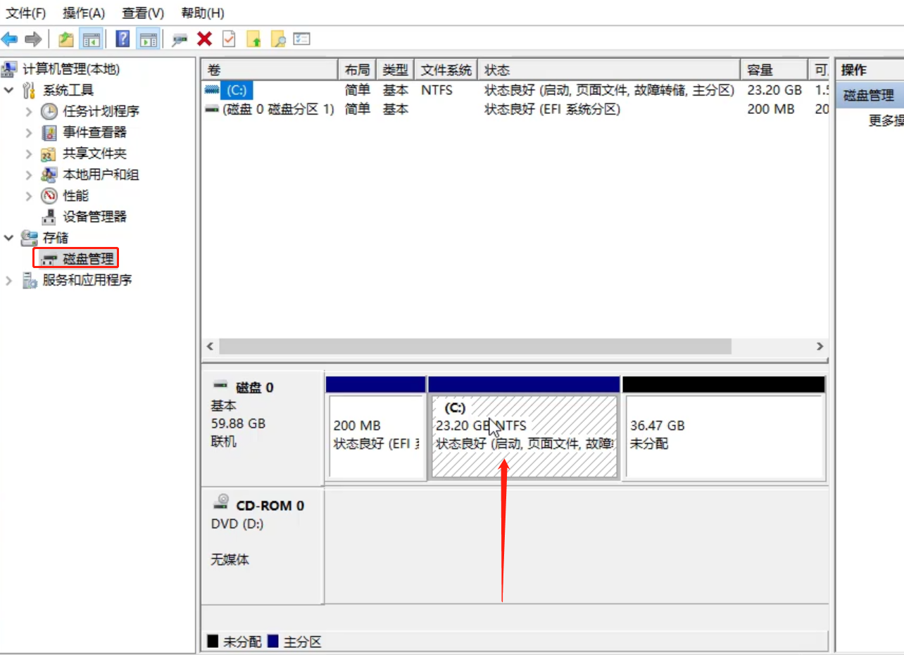Open the 帮助(H) menu
904x655 pixels.
203,13
